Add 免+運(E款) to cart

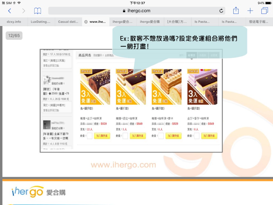click(209, 136)
